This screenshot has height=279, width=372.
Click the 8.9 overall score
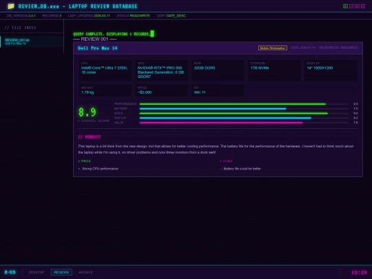point(87,112)
